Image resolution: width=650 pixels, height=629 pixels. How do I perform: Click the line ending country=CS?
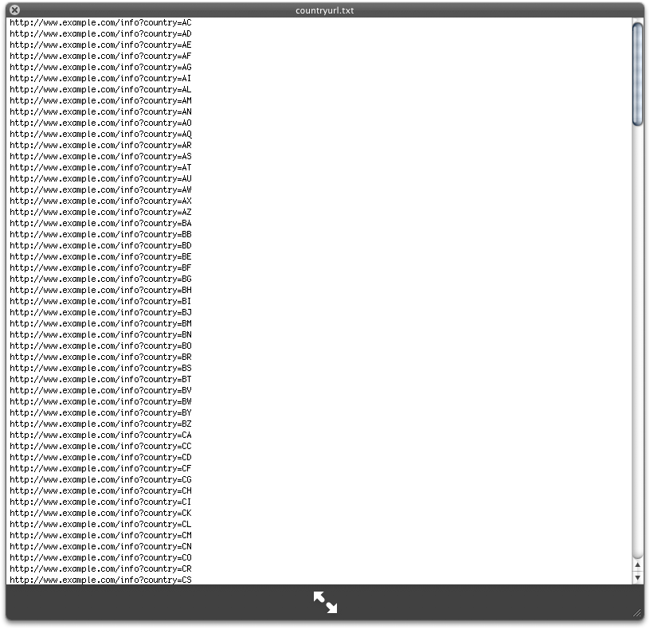100,580
